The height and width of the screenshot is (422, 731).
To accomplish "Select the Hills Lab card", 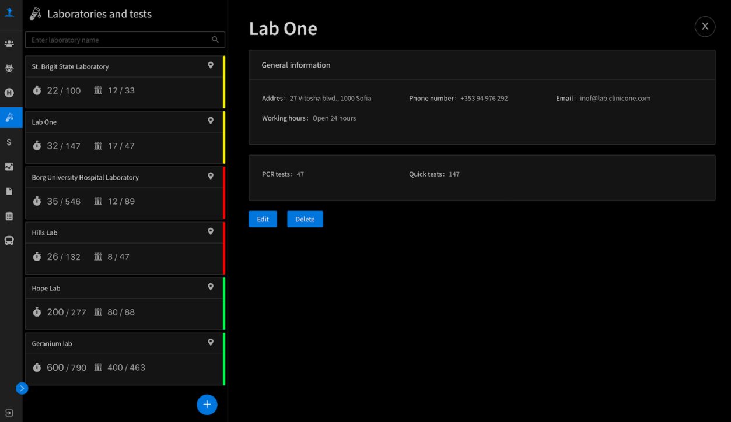I will 125,248.
